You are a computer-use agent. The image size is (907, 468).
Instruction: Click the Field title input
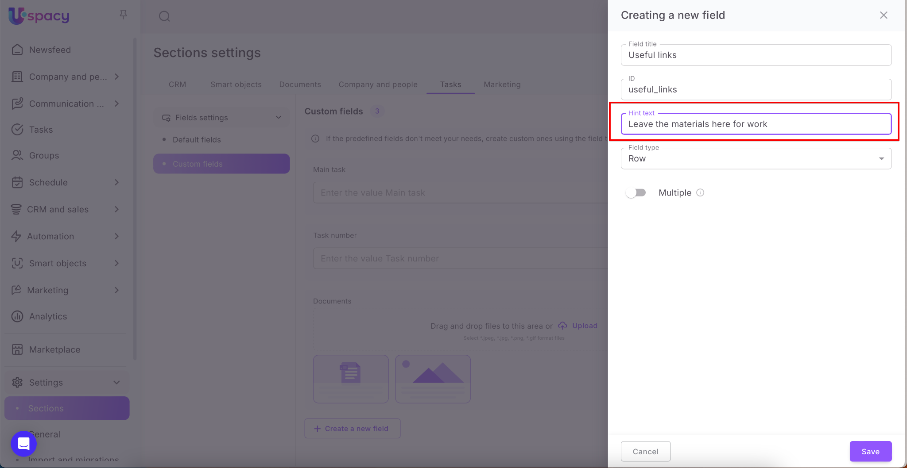(x=756, y=55)
